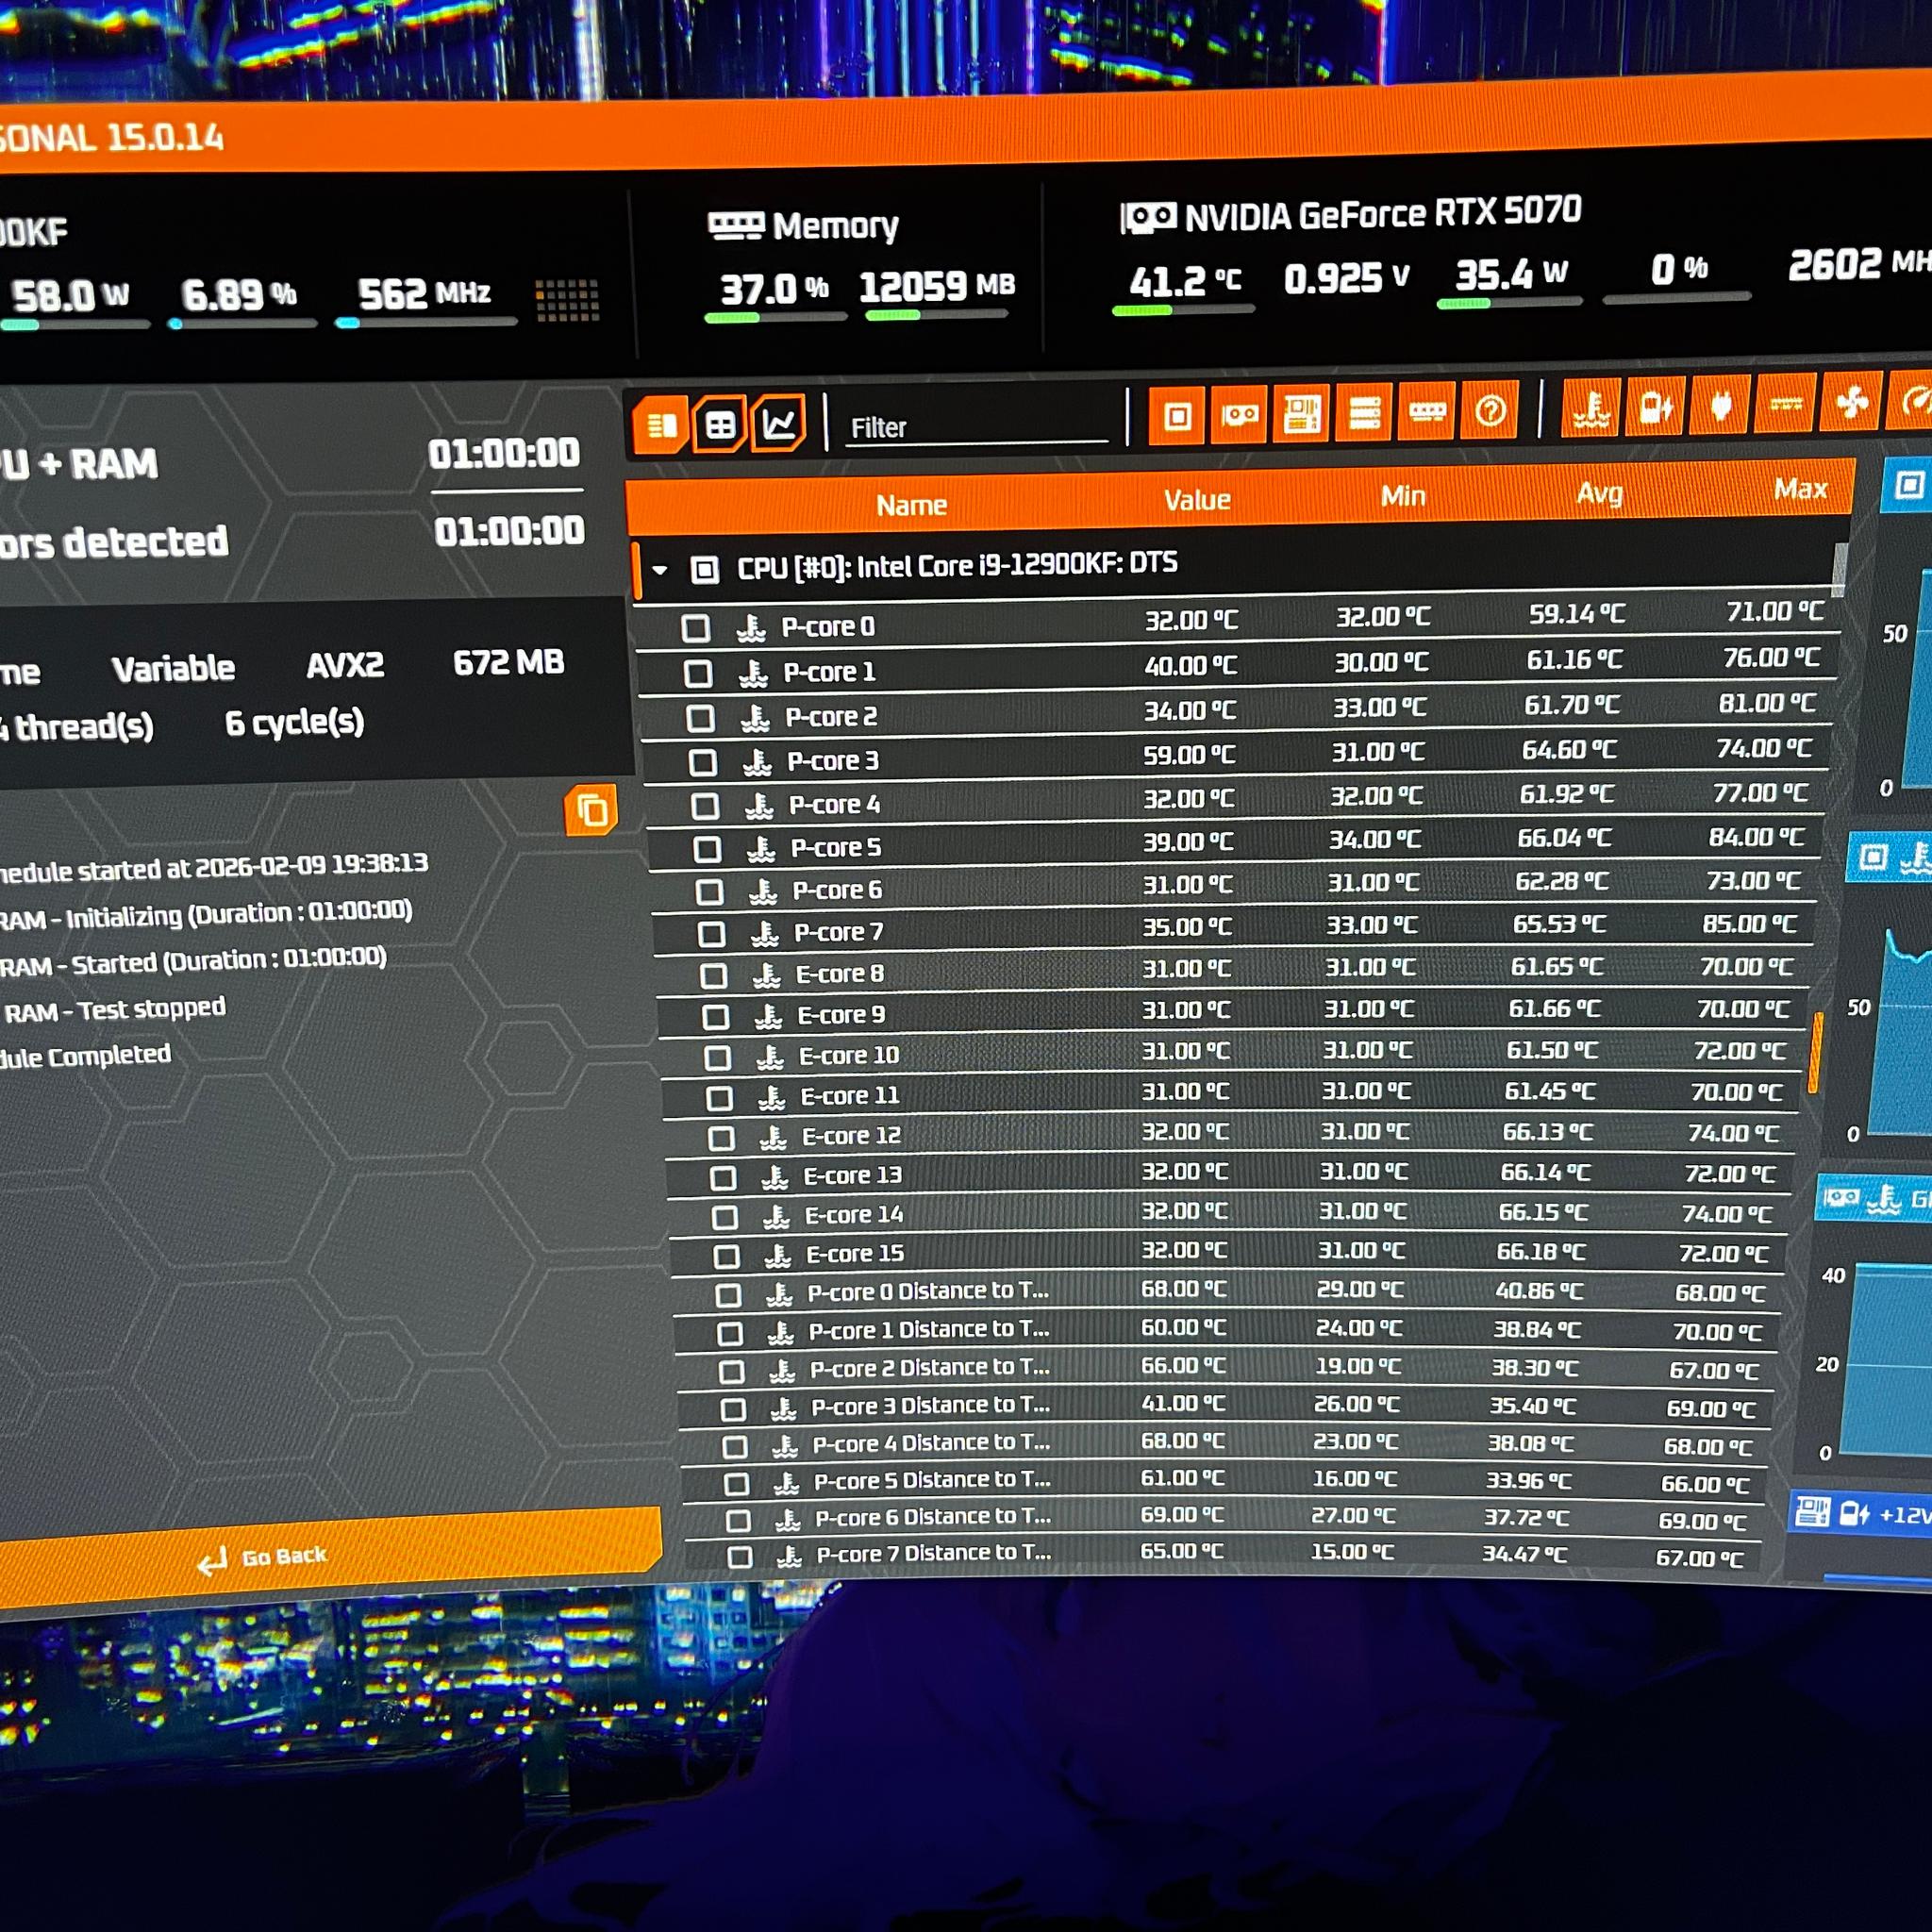Click the CPU chip icon in the CPU [#0] group header
1932x1932 pixels.
click(704, 570)
